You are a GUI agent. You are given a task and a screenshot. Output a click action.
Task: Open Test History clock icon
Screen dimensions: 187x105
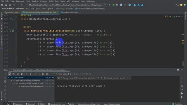pos(43,74)
